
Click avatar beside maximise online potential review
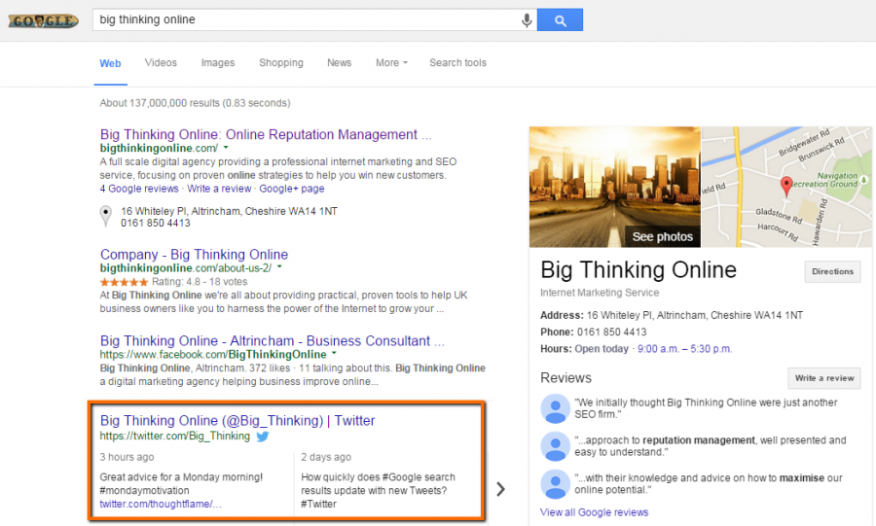556,483
